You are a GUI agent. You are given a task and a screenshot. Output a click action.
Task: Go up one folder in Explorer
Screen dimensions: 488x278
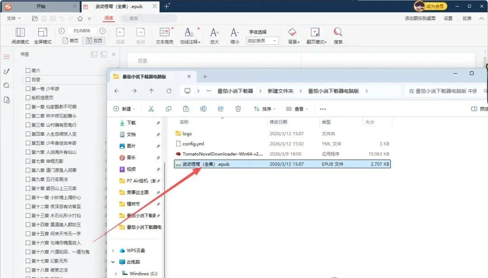tap(151, 91)
